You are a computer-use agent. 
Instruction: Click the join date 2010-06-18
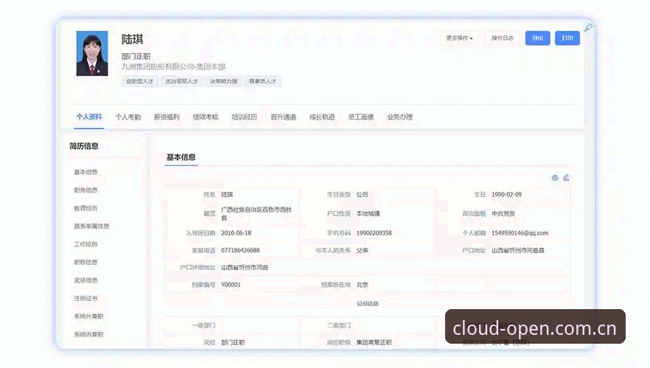pyautogui.click(x=236, y=233)
